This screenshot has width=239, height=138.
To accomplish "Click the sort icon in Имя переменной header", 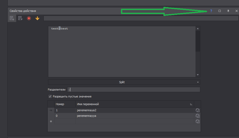I will pos(191,104).
